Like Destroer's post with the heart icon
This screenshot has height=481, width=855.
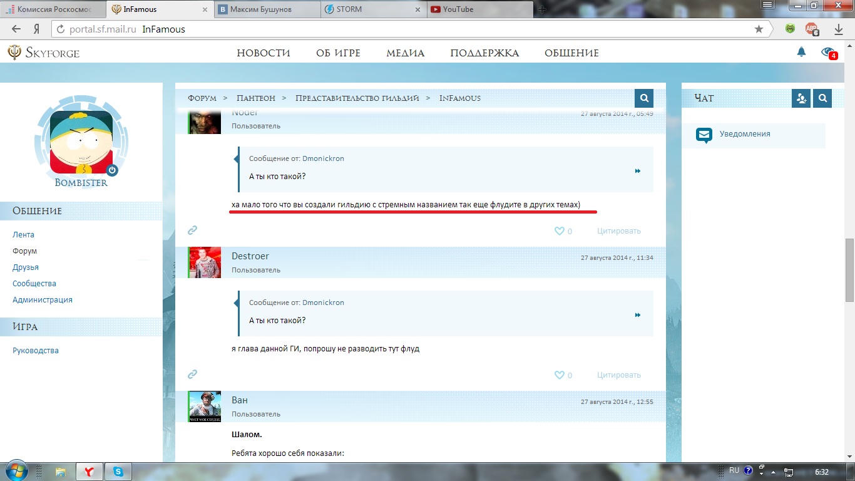(x=560, y=375)
